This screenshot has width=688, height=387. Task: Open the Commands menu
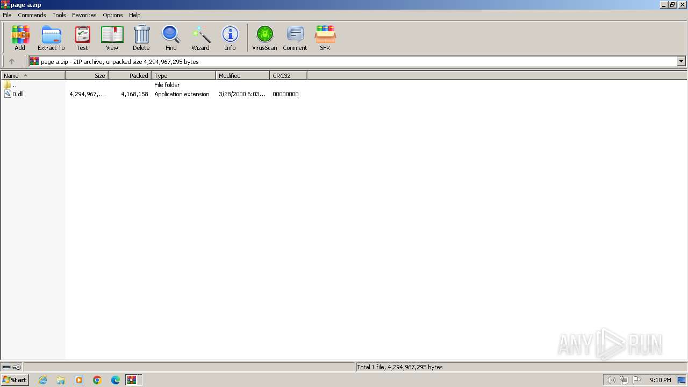[32, 15]
